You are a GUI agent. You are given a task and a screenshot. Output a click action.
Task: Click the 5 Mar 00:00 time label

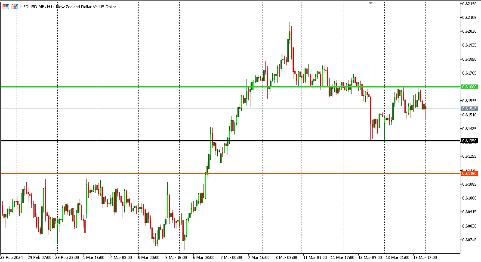click(x=149, y=257)
